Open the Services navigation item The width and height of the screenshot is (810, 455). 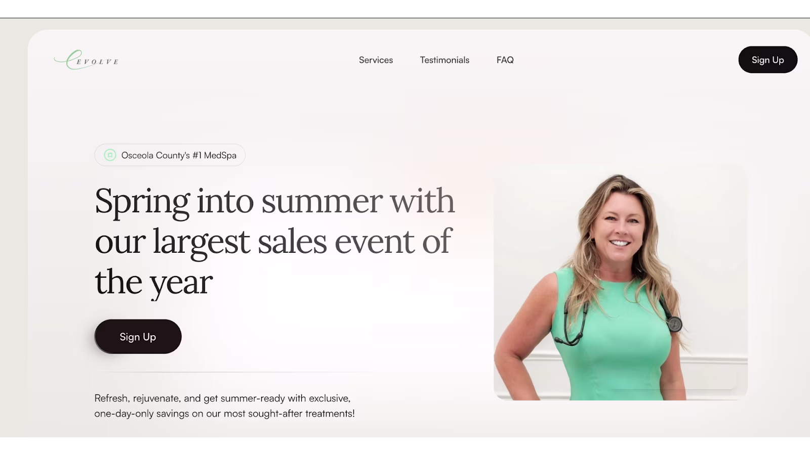point(376,60)
